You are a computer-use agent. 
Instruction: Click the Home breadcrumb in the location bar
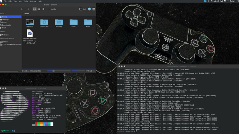27,14
